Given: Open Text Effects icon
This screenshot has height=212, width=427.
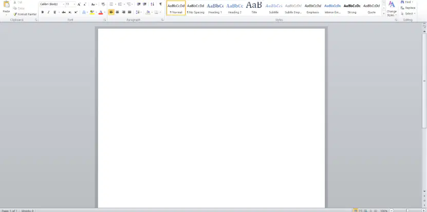Looking at the screenshot, I should [84, 12].
